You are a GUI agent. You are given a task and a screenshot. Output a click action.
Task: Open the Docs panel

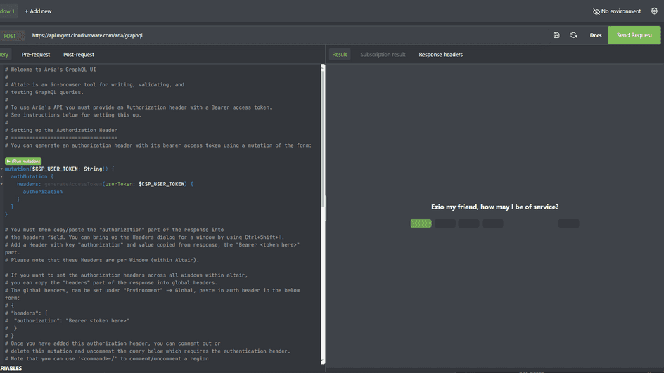click(596, 35)
